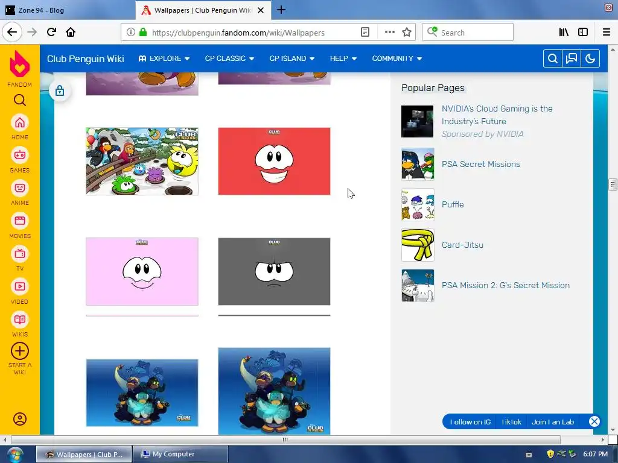Open the browser library icon

(x=564, y=33)
